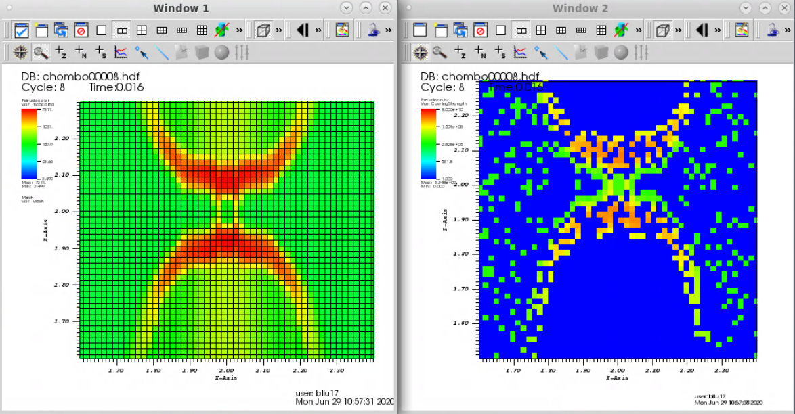
Task: Select 3x3 window layout in Window 1
Action: click(202, 30)
